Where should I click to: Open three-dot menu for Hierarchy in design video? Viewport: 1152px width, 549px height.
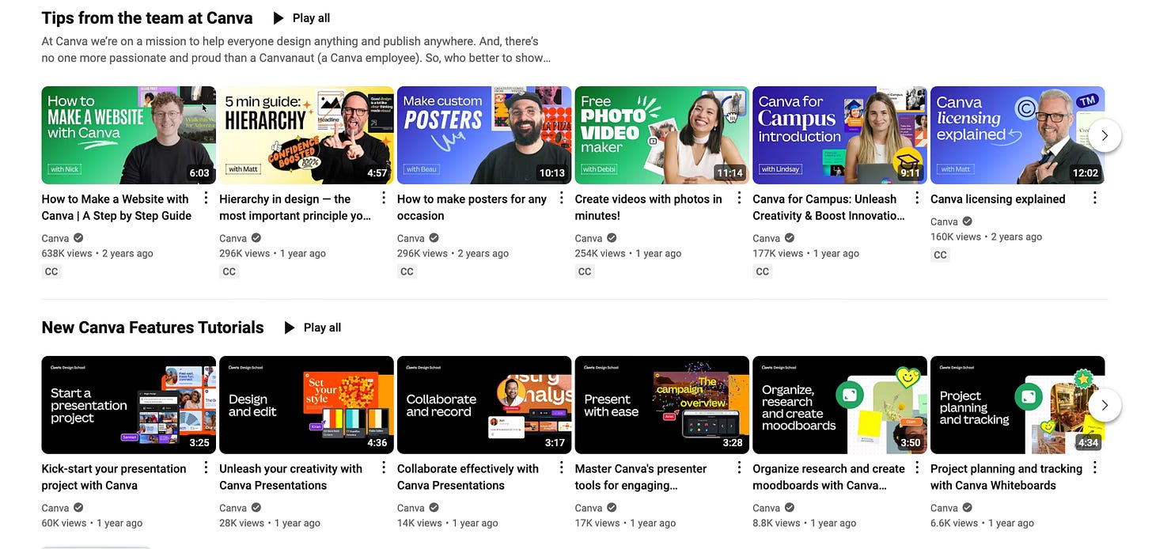384,198
